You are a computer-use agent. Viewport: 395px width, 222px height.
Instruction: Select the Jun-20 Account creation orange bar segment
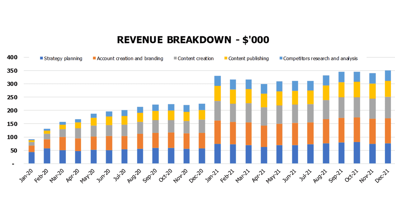[x=109, y=143]
